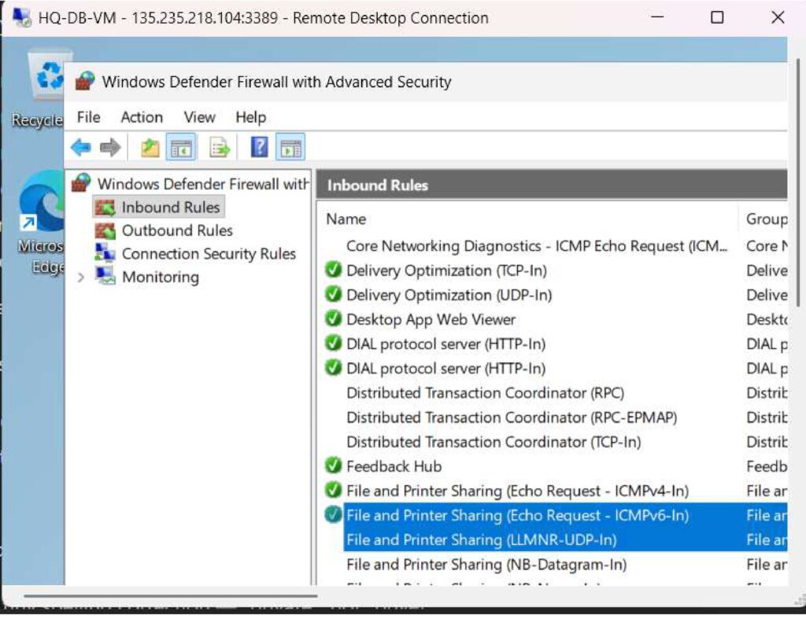Image resolution: width=806 pixels, height=622 pixels.
Task: Select Distributed Transaction Coordinator (RPC-EPMAP) rule
Action: 512,418
